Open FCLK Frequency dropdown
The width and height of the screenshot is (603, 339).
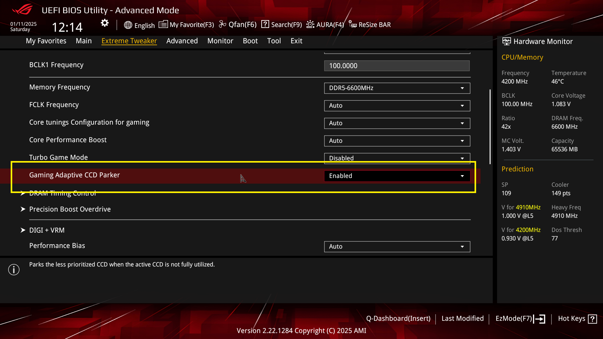tap(397, 105)
